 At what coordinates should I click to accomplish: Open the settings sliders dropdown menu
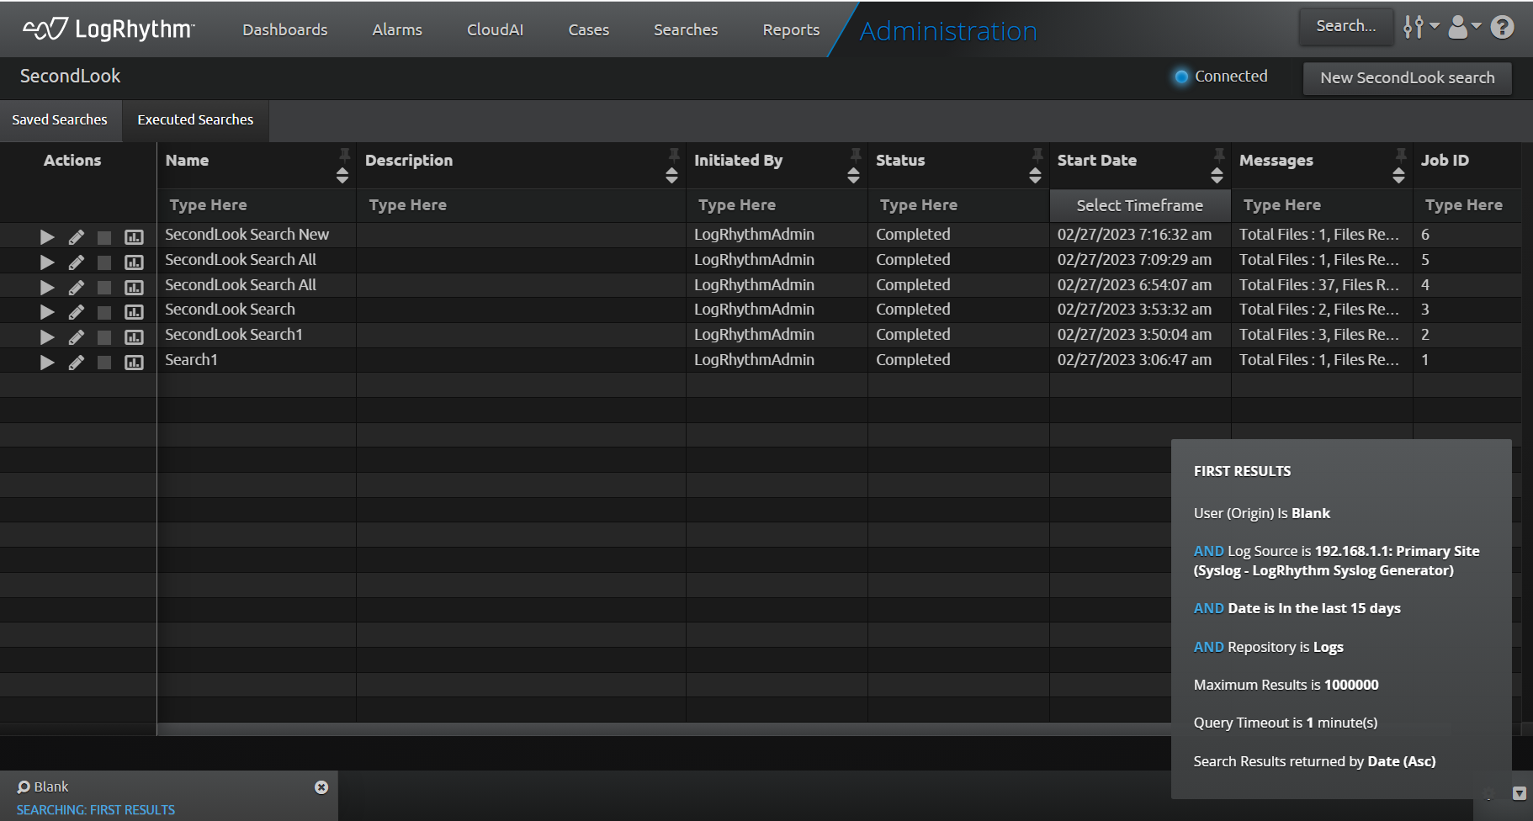pos(1419,28)
